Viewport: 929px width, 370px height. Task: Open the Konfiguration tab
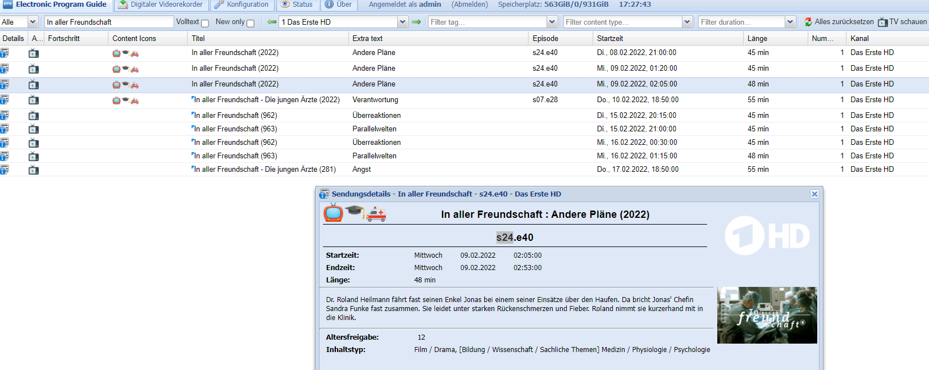(x=242, y=4)
